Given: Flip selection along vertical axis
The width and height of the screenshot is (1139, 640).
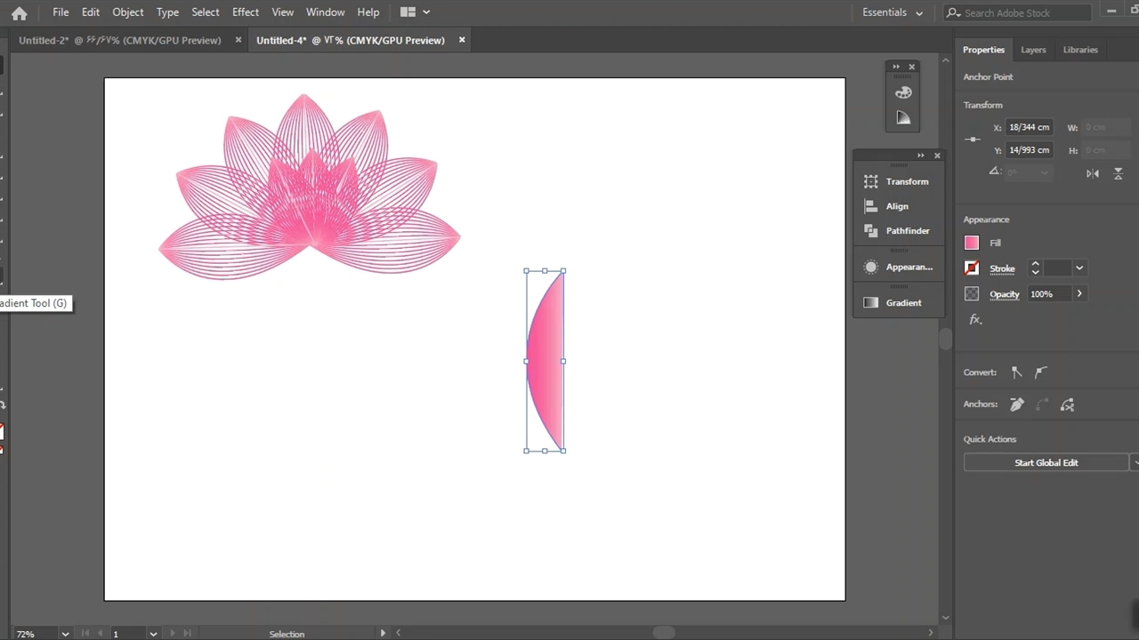Looking at the screenshot, I should click(1119, 173).
